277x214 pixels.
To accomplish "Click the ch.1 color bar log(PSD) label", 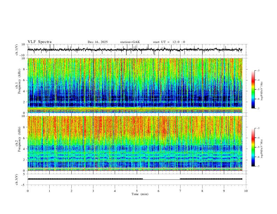I will click(262, 91).
